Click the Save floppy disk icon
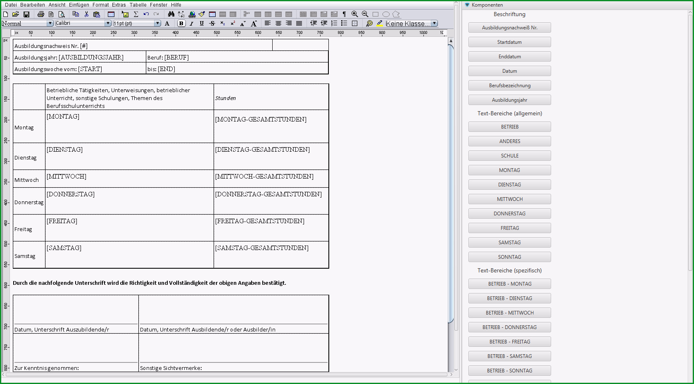The width and height of the screenshot is (694, 384). [x=26, y=14]
